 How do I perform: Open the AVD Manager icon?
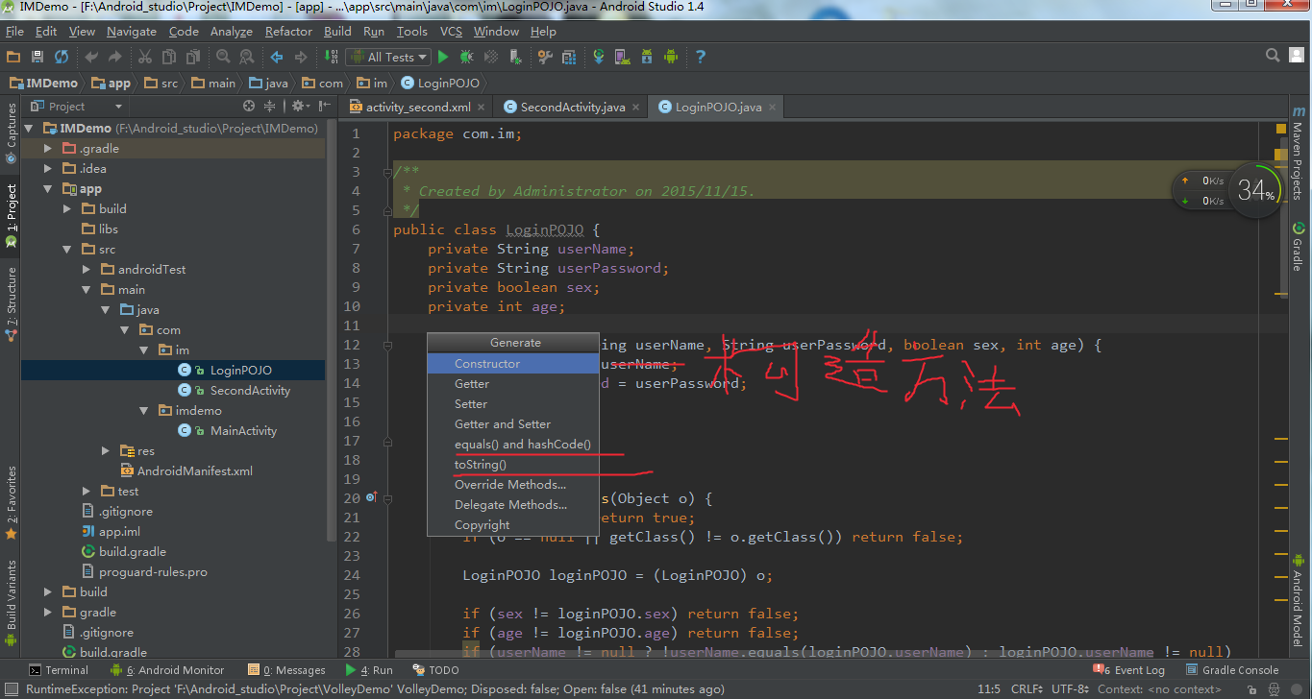point(622,58)
